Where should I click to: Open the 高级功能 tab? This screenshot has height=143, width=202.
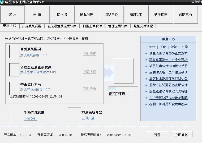click(136, 15)
